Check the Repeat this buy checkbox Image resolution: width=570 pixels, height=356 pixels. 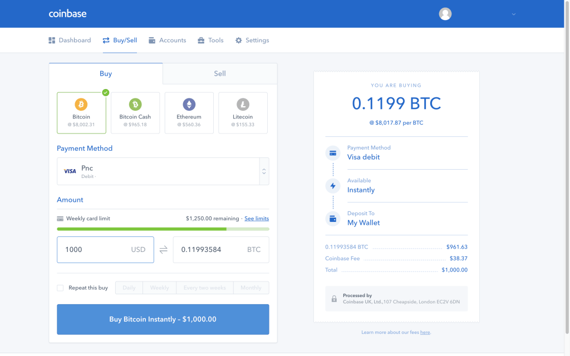pyautogui.click(x=60, y=288)
